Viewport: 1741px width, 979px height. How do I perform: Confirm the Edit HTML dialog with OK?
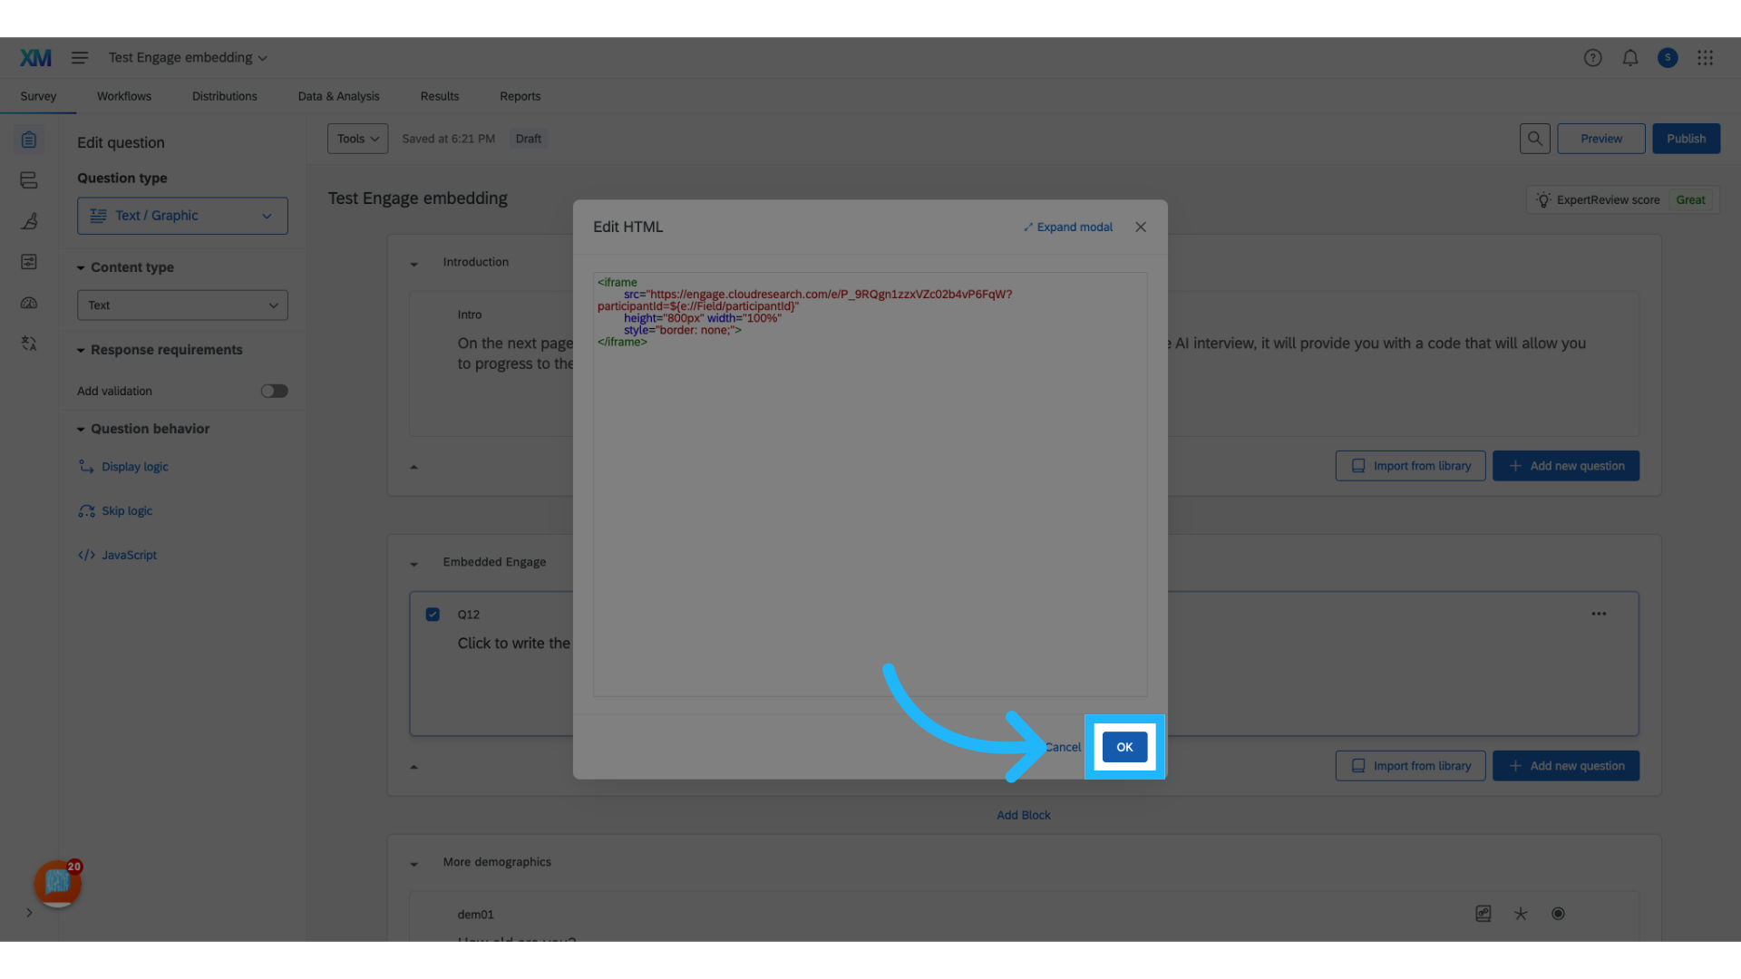click(1124, 746)
